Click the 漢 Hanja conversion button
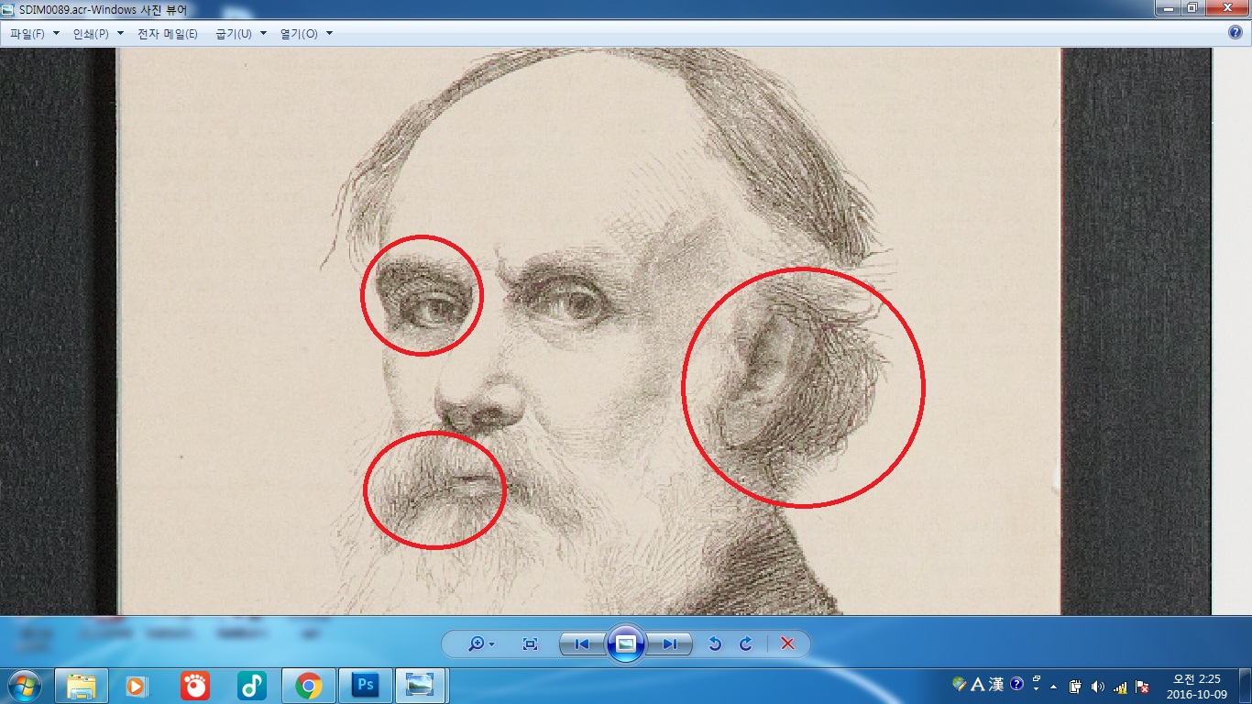 tap(996, 684)
